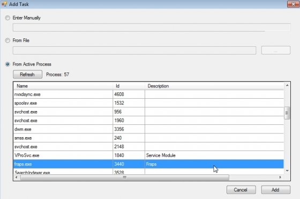This screenshot has height=199, width=300.
Task: Click the Refresh button
Action: [27, 74]
